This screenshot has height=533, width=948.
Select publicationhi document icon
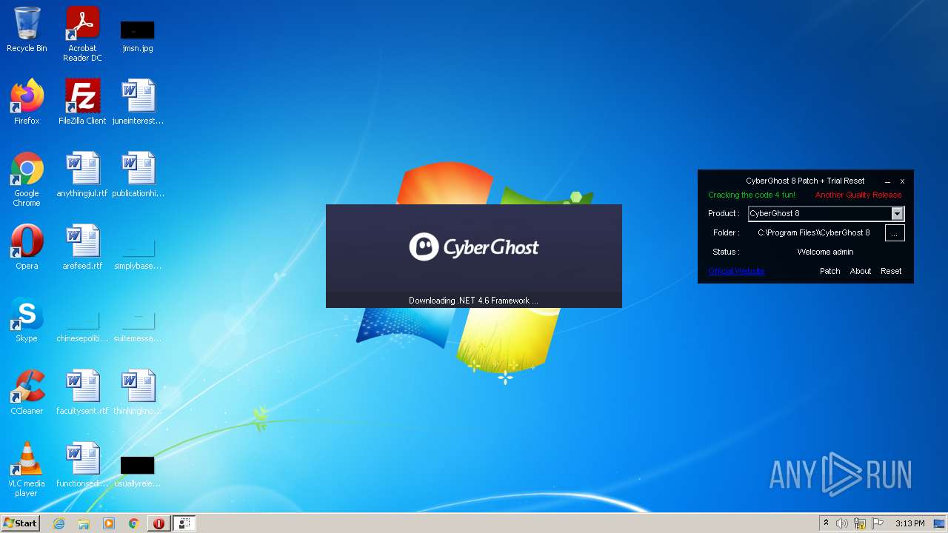coord(138,174)
